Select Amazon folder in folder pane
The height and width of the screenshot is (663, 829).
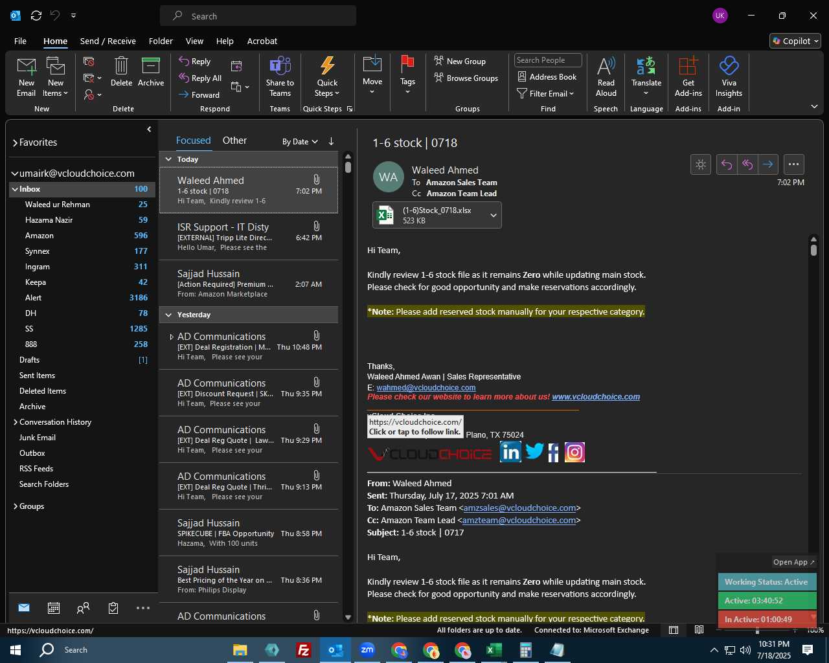[81, 236]
